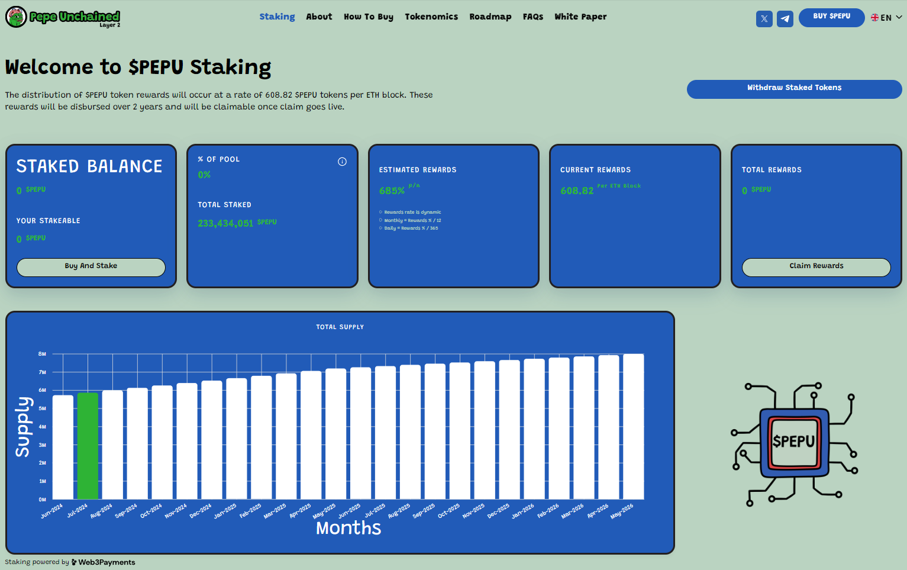Click the Buy And Stake button

coord(91,267)
